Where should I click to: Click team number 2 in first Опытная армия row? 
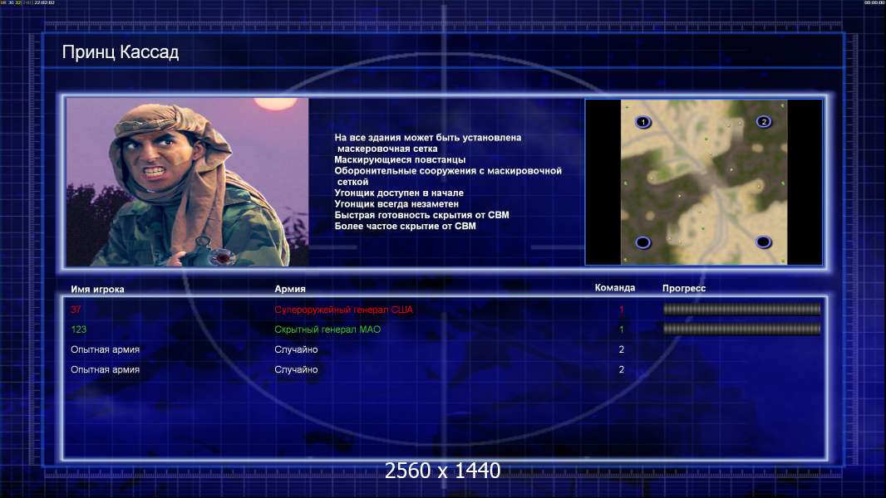coord(622,349)
